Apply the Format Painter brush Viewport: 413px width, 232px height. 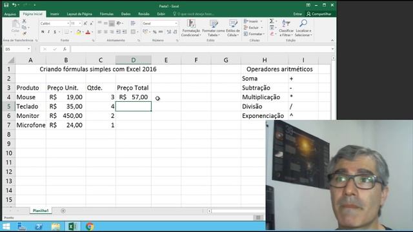pos(25,34)
